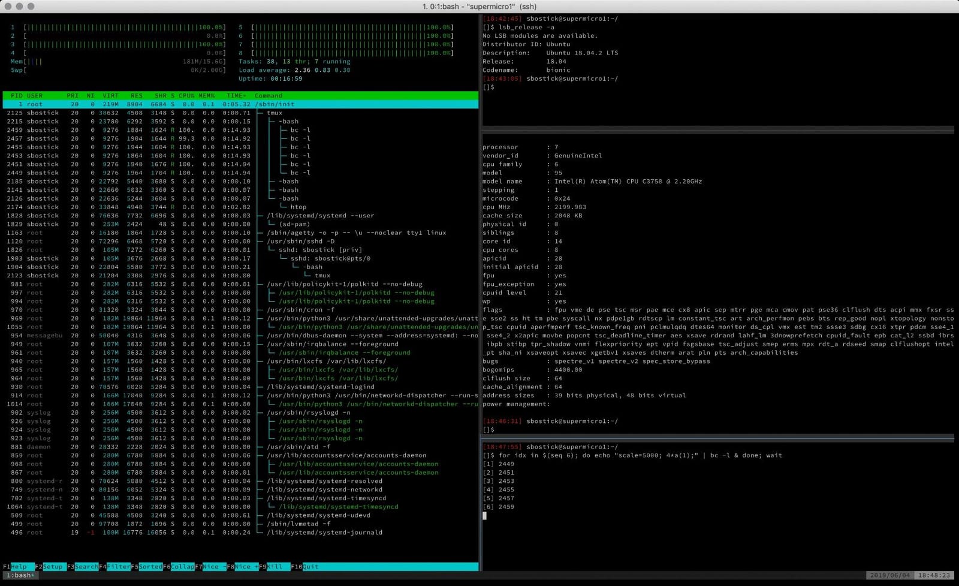This screenshot has width=959, height=586.
Task: Click F8 Nice + in htop footer
Action: click(x=243, y=566)
